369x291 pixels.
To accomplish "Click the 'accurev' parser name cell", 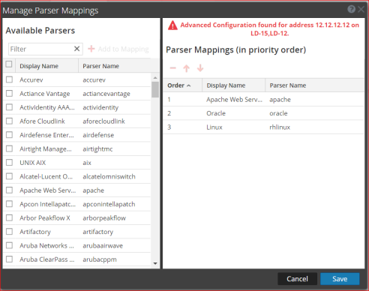I will coord(94,80).
